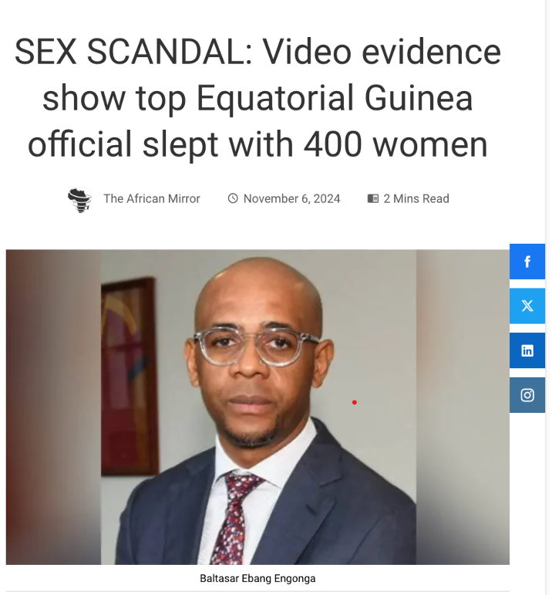Click the reading-time book icon
Image resolution: width=552 pixels, height=595 pixels.
372,198
